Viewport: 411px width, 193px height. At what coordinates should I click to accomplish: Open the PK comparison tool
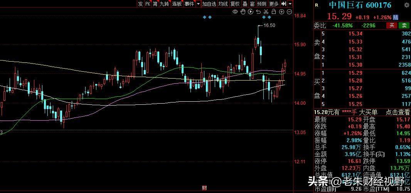tap(148, 4)
